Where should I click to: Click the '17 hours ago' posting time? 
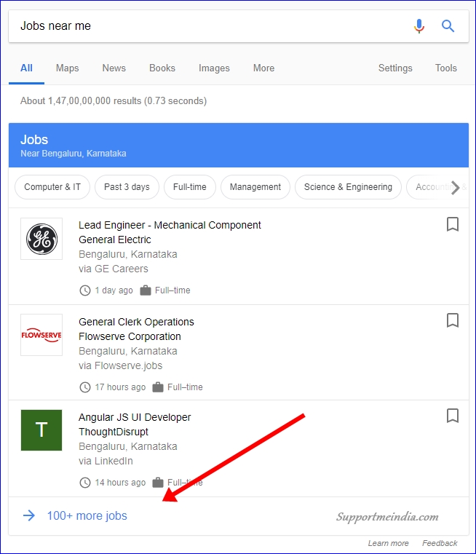[x=120, y=387]
